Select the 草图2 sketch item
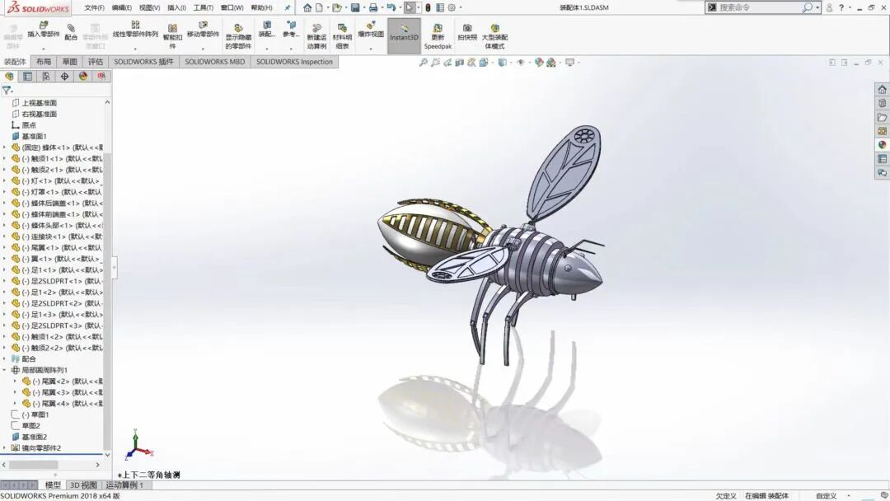The width and height of the screenshot is (890, 501). pos(30,425)
